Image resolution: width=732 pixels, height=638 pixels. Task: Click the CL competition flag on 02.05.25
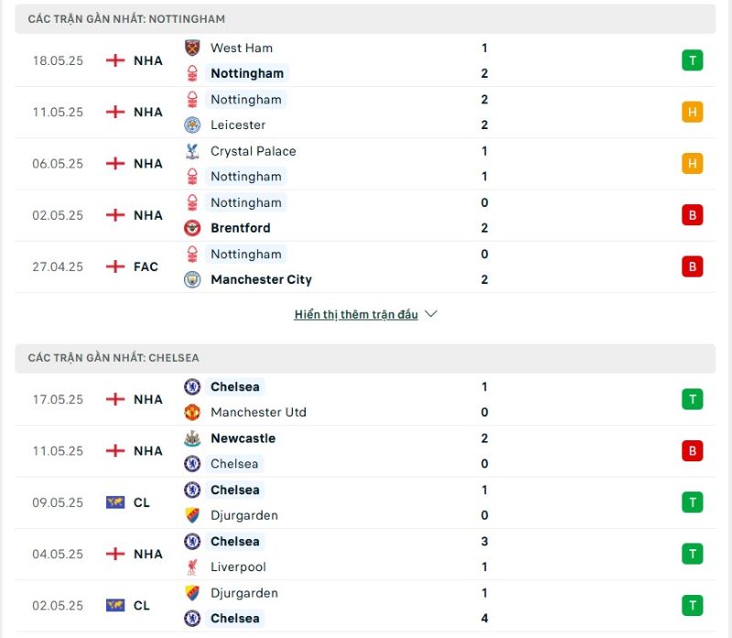[115, 605]
